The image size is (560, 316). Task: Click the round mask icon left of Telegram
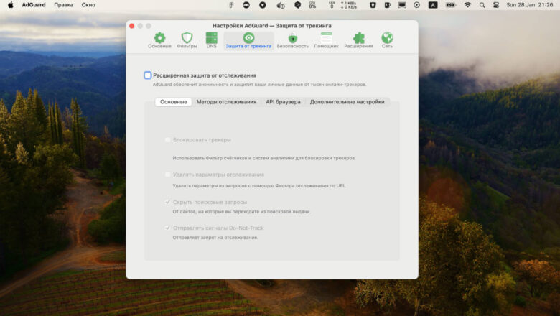tap(246, 5)
